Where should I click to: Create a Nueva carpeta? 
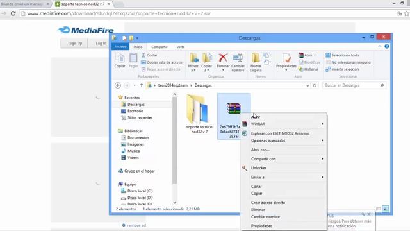pos(256,62)
